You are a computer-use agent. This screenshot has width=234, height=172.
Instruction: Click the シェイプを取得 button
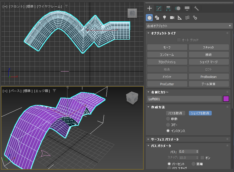200,113
